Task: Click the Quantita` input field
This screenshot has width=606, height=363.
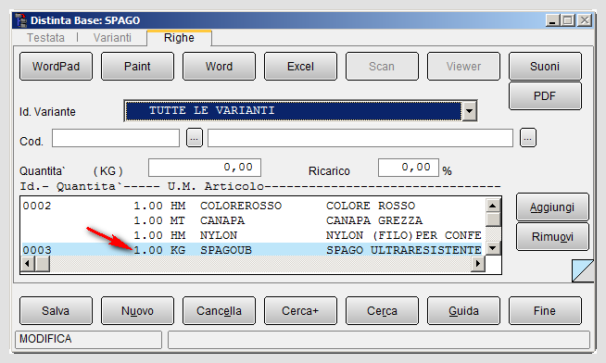Action: [x=205, y=168]
